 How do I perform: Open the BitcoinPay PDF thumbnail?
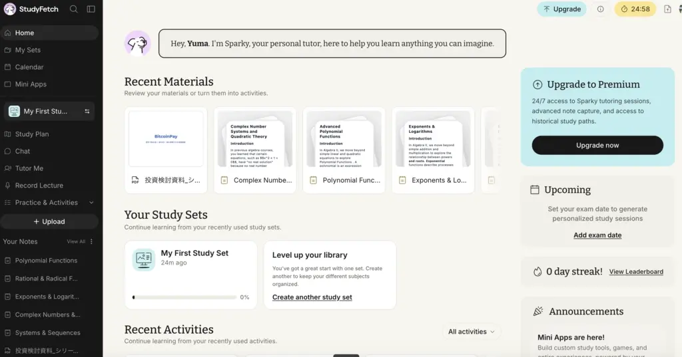[x=166, y=139]
